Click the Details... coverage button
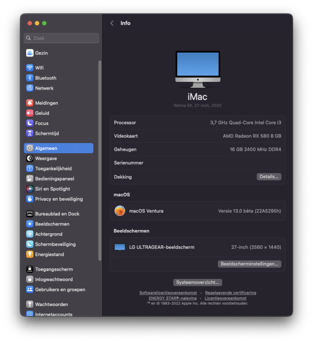Screen dimensions: 313x343 269,177
